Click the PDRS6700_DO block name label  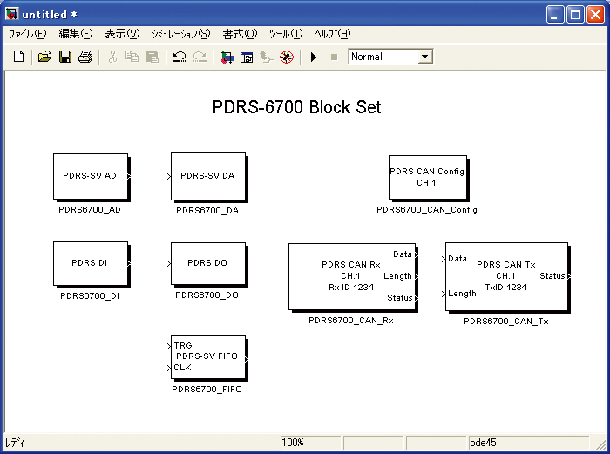[x=207, y=295]
